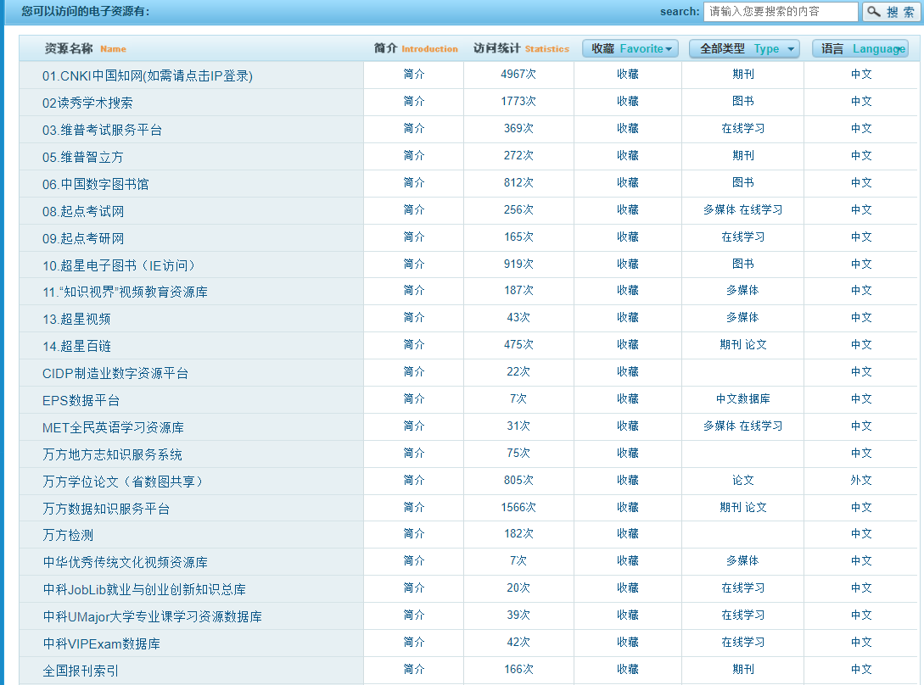Viewport: 924px width, 685px height.
Task: Open CIDP制造业数字资源平台 link
Action: click(x=115, y=373)
